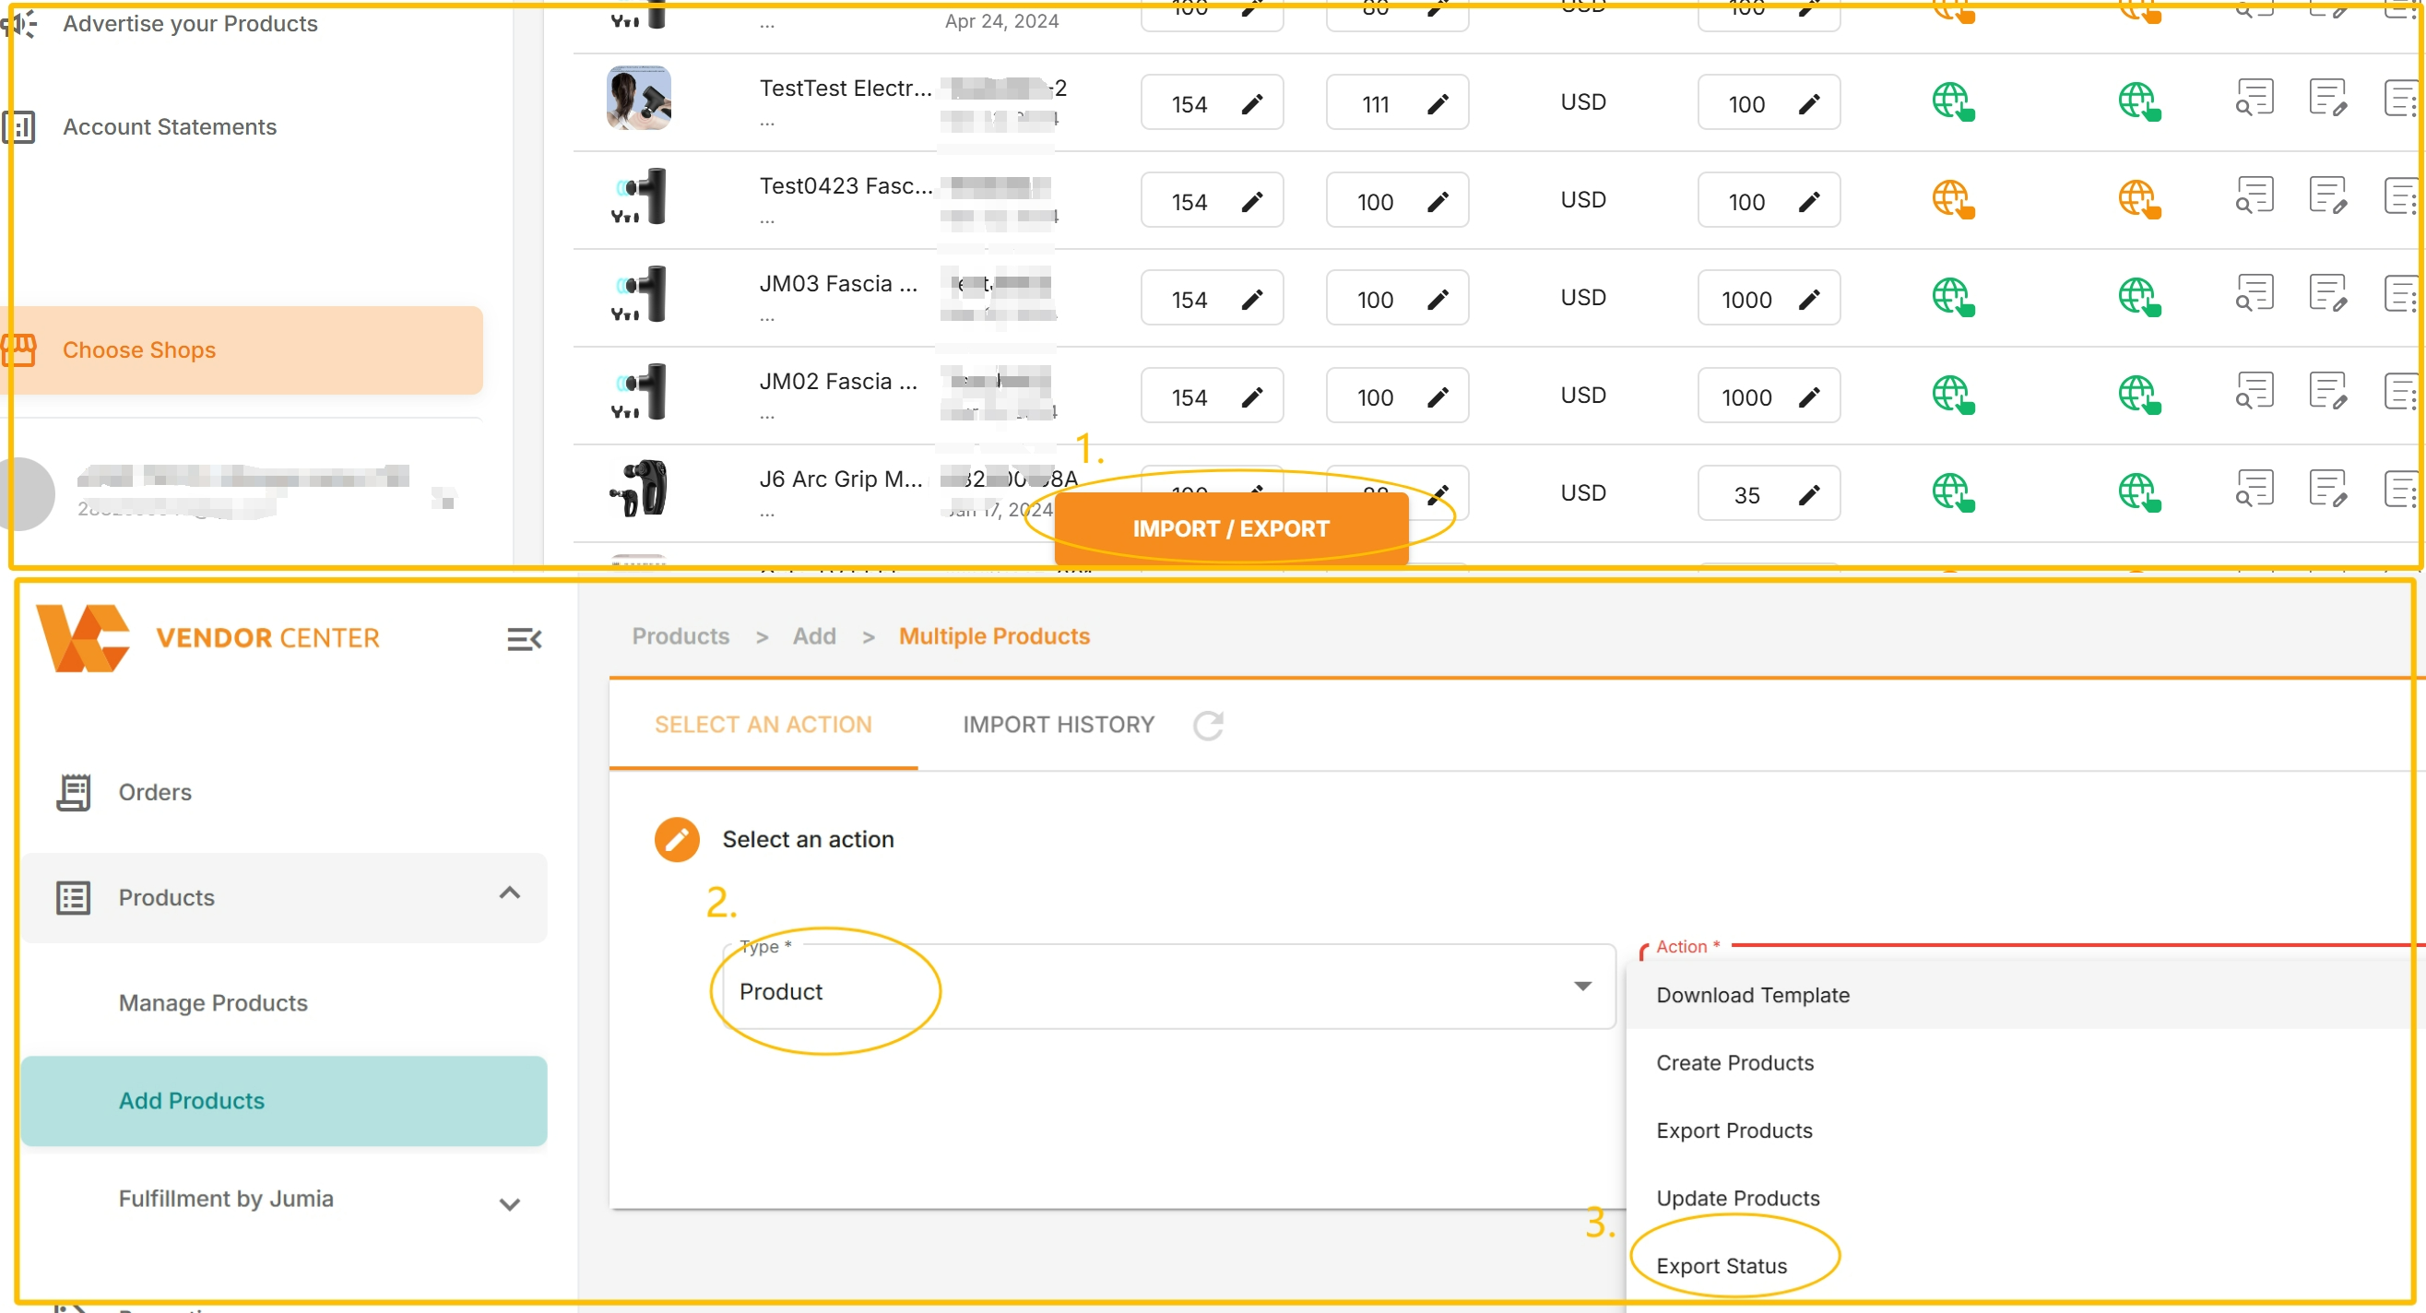The width and height of the screenshot is (2426, 1313).
Task: Choose Download Template action option
Action: tap(1752, 995)
